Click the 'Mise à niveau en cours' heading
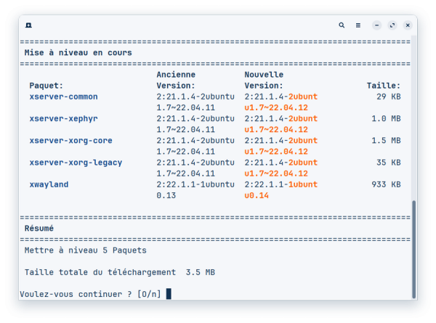 click(78, 53)
